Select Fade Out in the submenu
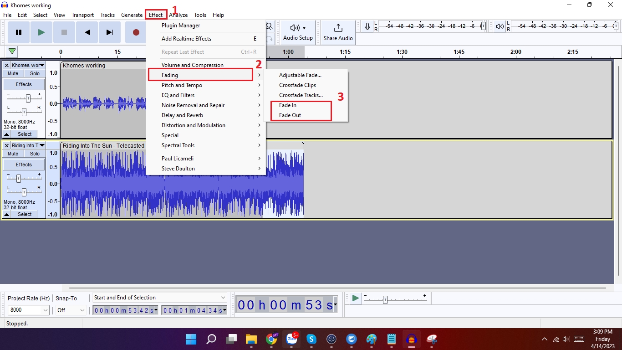Image resolution: width=622 pixels, height=350 pixels. point(290,115)
